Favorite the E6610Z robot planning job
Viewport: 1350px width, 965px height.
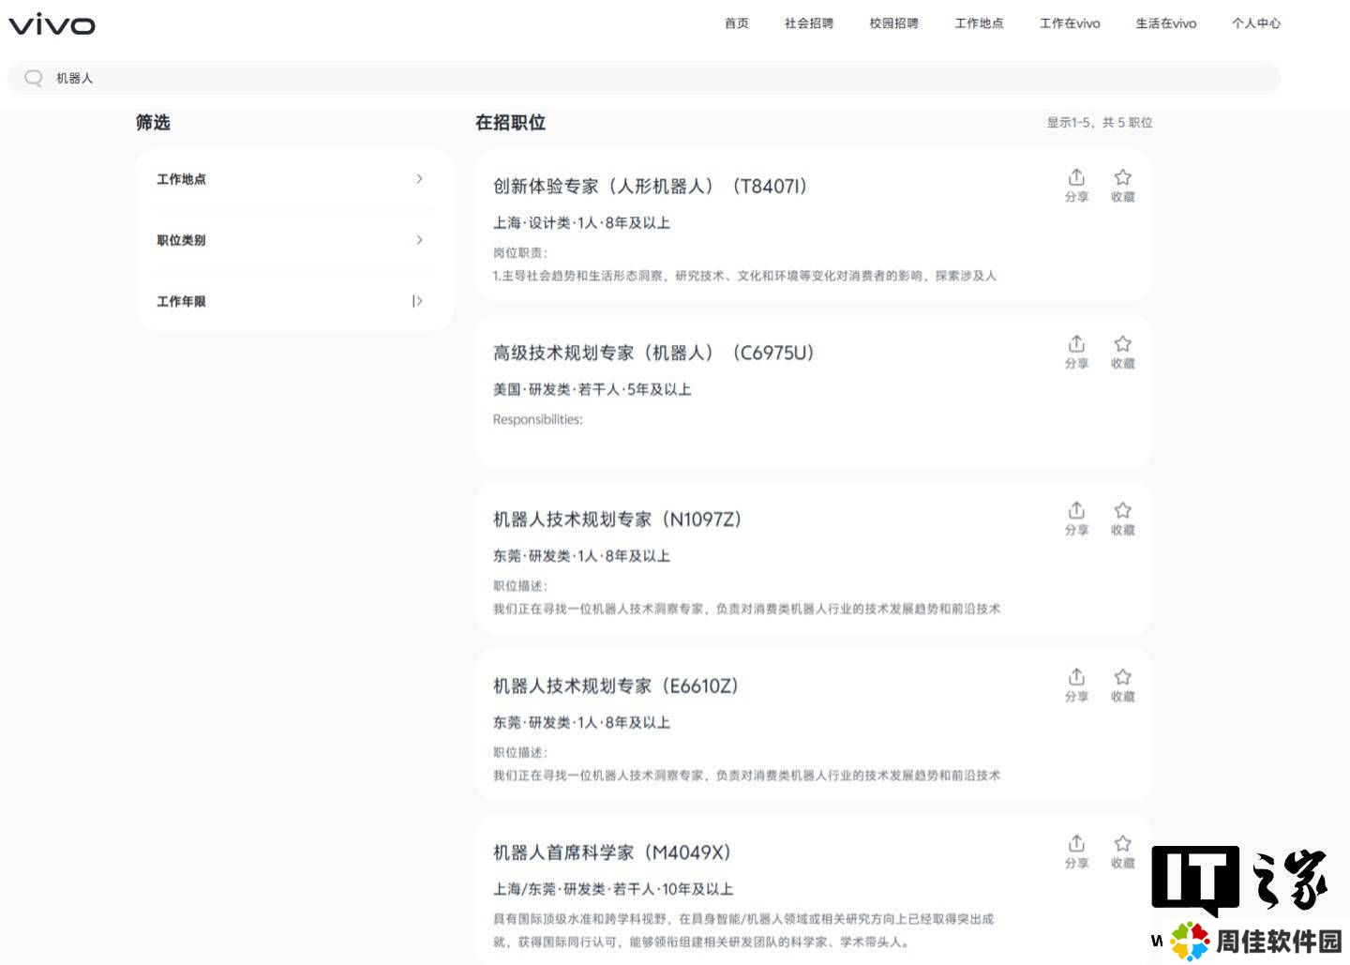[1122, 686]
